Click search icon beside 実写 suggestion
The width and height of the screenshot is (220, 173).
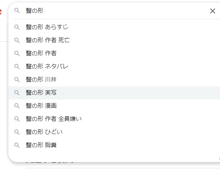pos(17,93)
